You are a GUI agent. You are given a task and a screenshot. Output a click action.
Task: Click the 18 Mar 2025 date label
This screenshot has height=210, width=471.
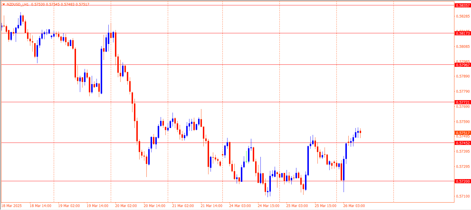click(x=12, y=206)
